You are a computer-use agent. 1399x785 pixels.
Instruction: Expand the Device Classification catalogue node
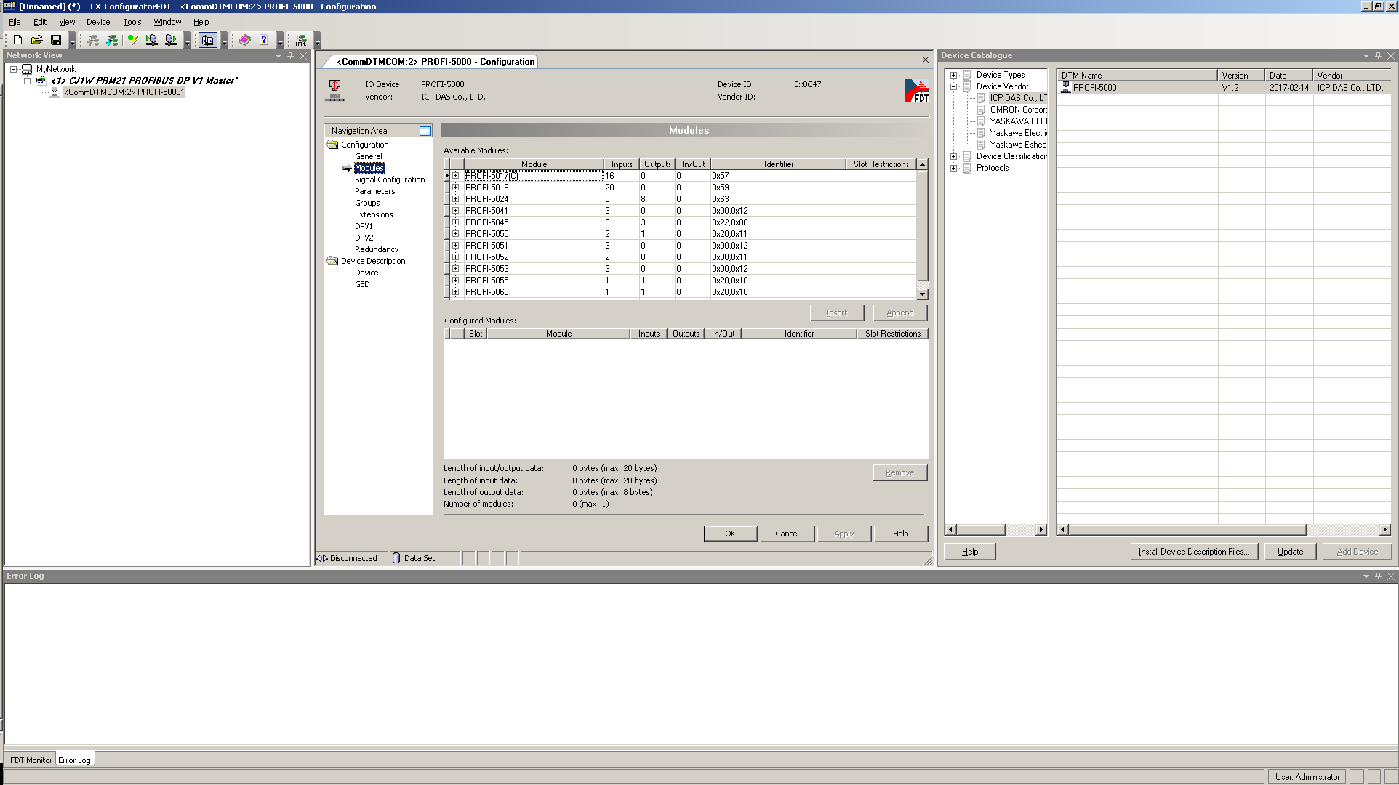[953, 156]
